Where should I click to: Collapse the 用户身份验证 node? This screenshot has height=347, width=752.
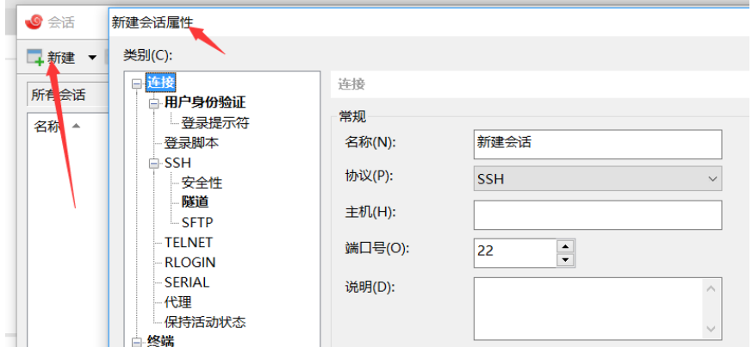pos(153,103)
